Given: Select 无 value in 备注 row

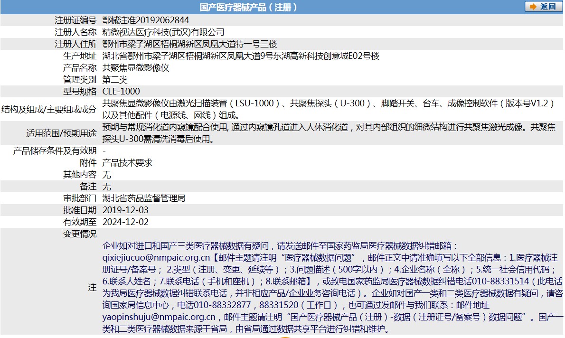Looking at the screenshot, I should (x=107, y=187).
